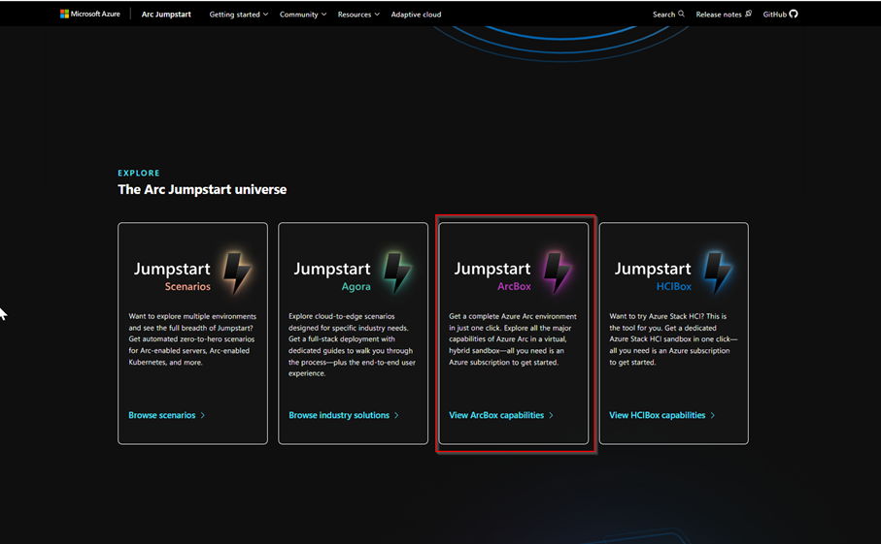
Task: Click the Search magnifier icon
Action: [x=681, y=14]
